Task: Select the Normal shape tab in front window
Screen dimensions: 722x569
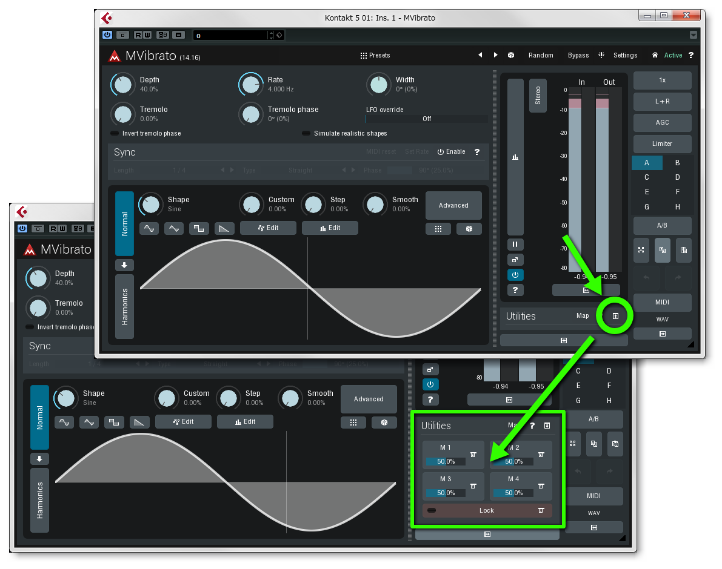Action: (x=124, y=224)
